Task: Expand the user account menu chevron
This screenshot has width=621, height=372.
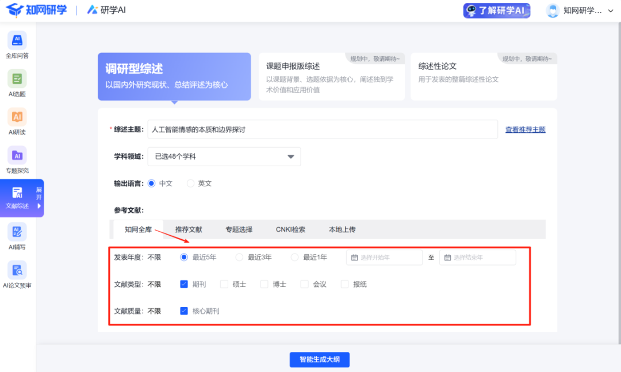Action: (611, 11)
